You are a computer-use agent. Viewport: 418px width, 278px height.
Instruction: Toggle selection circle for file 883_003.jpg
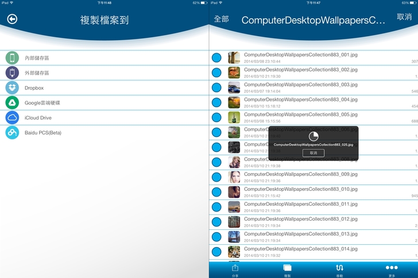[216, 88]
